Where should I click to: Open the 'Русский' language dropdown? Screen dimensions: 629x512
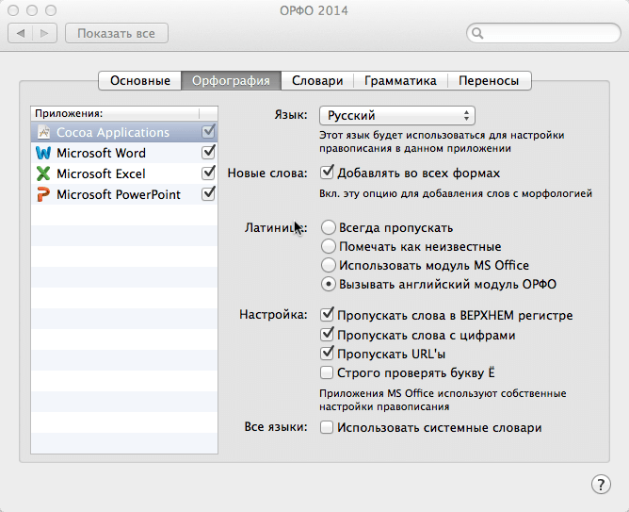(397, 116)
